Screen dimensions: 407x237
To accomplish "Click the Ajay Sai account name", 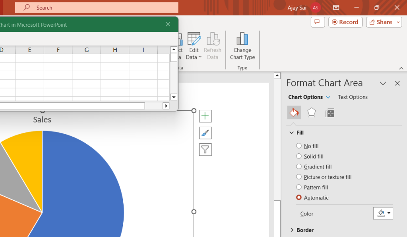I will point(297,8).
